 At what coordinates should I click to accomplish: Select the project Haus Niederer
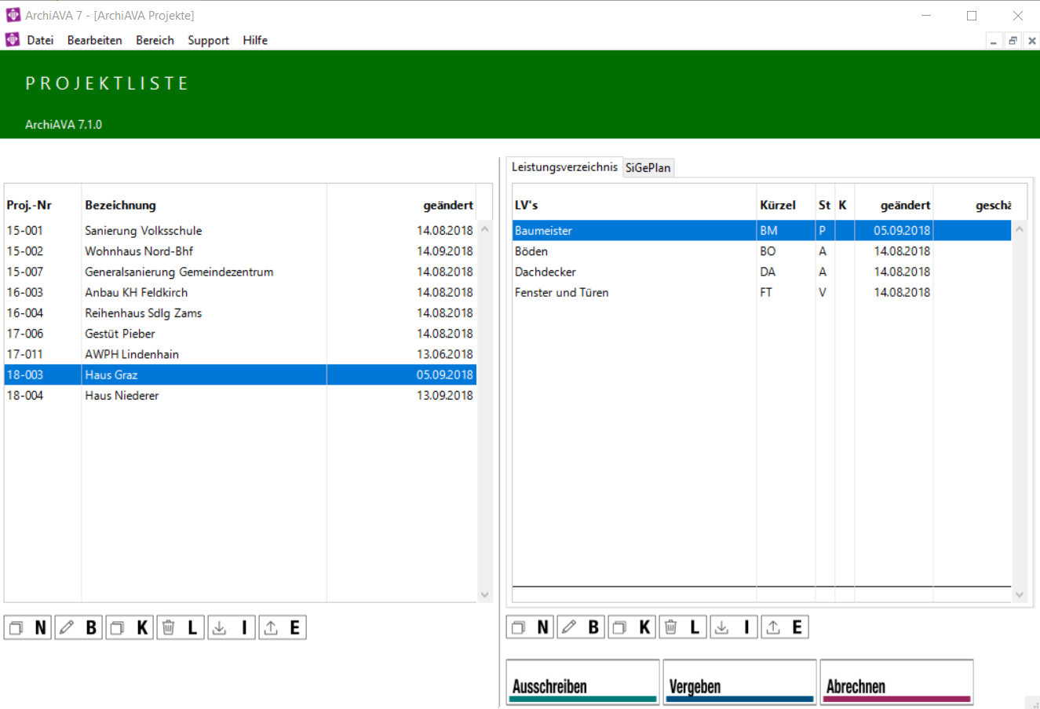(240, 395)
